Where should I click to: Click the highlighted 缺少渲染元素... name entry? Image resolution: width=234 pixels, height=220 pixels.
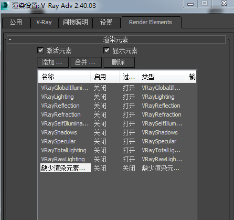tap(66, 168)
